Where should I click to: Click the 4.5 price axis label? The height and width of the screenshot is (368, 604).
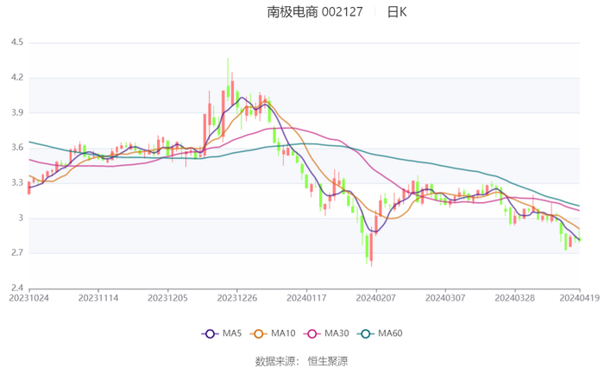pos(17,42)
